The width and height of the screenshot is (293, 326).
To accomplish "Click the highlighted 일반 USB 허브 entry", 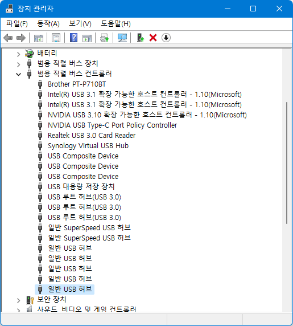I will [64, 290].
